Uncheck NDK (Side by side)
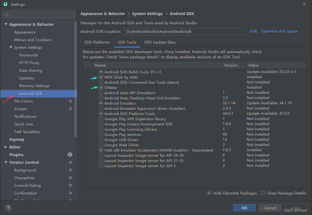Image resolution: width=312 pixels, height=215 pixels. point(101,77)
